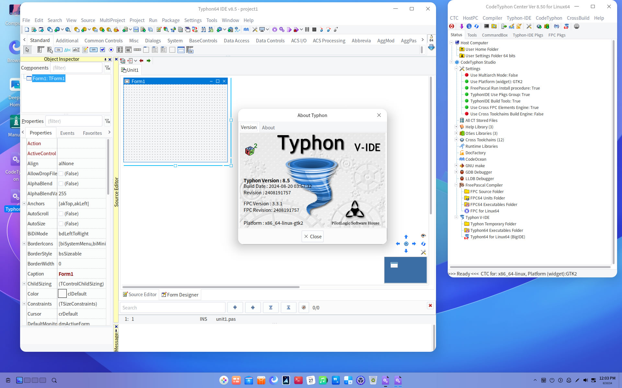This screenshot has width=622, height=388.
Task: Toggle the AutoSize False checkbox
Action: [x=61, y=224]
